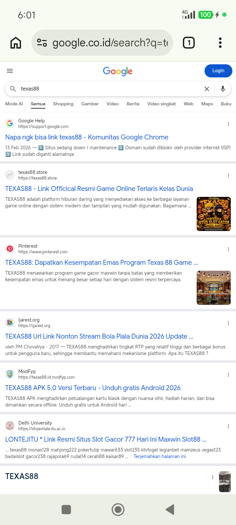This screenshot has height=525, width=236.
Task: Open options next to TEXAS88 heading
Action: (x=213, y=477)
